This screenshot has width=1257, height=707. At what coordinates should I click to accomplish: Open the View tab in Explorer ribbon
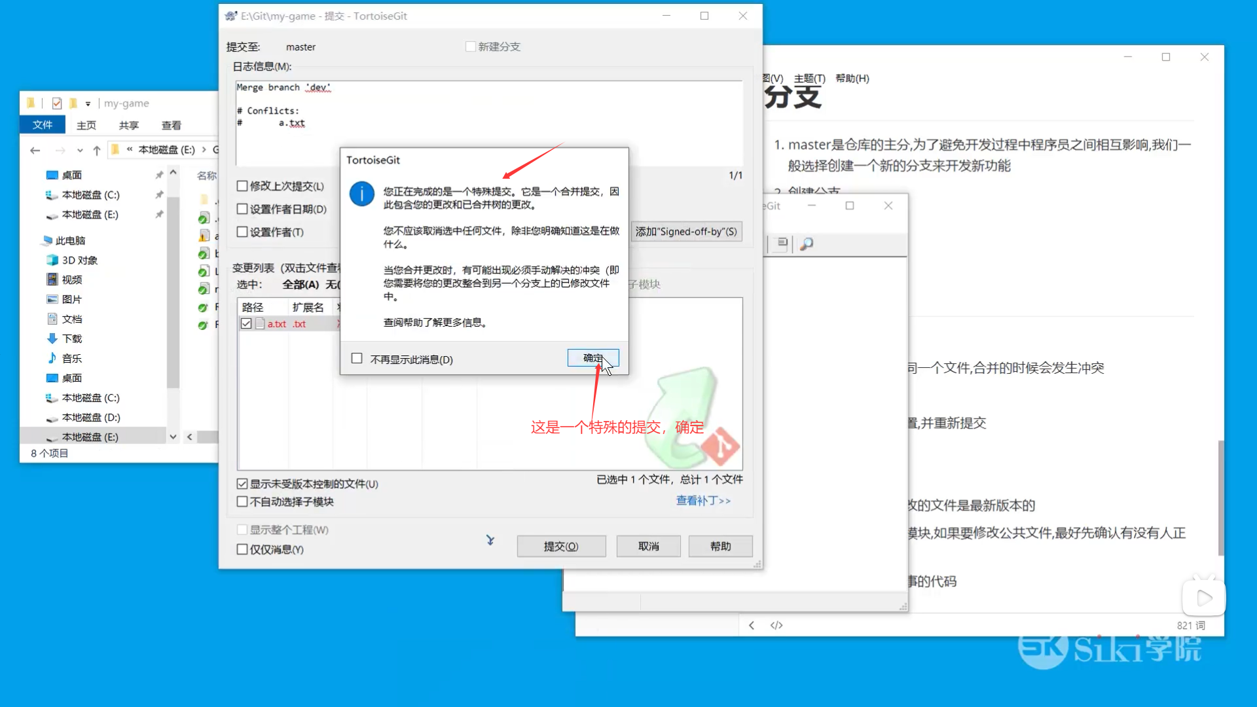click(x=171, y=125)
